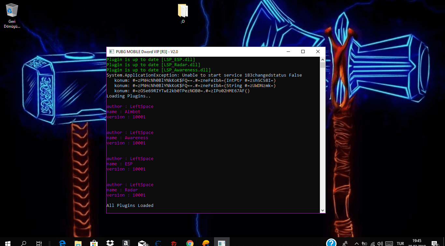Show hidden system tray icons
Image resolution: width=445 pixels, height=246 pixels.
pos(357,244)
